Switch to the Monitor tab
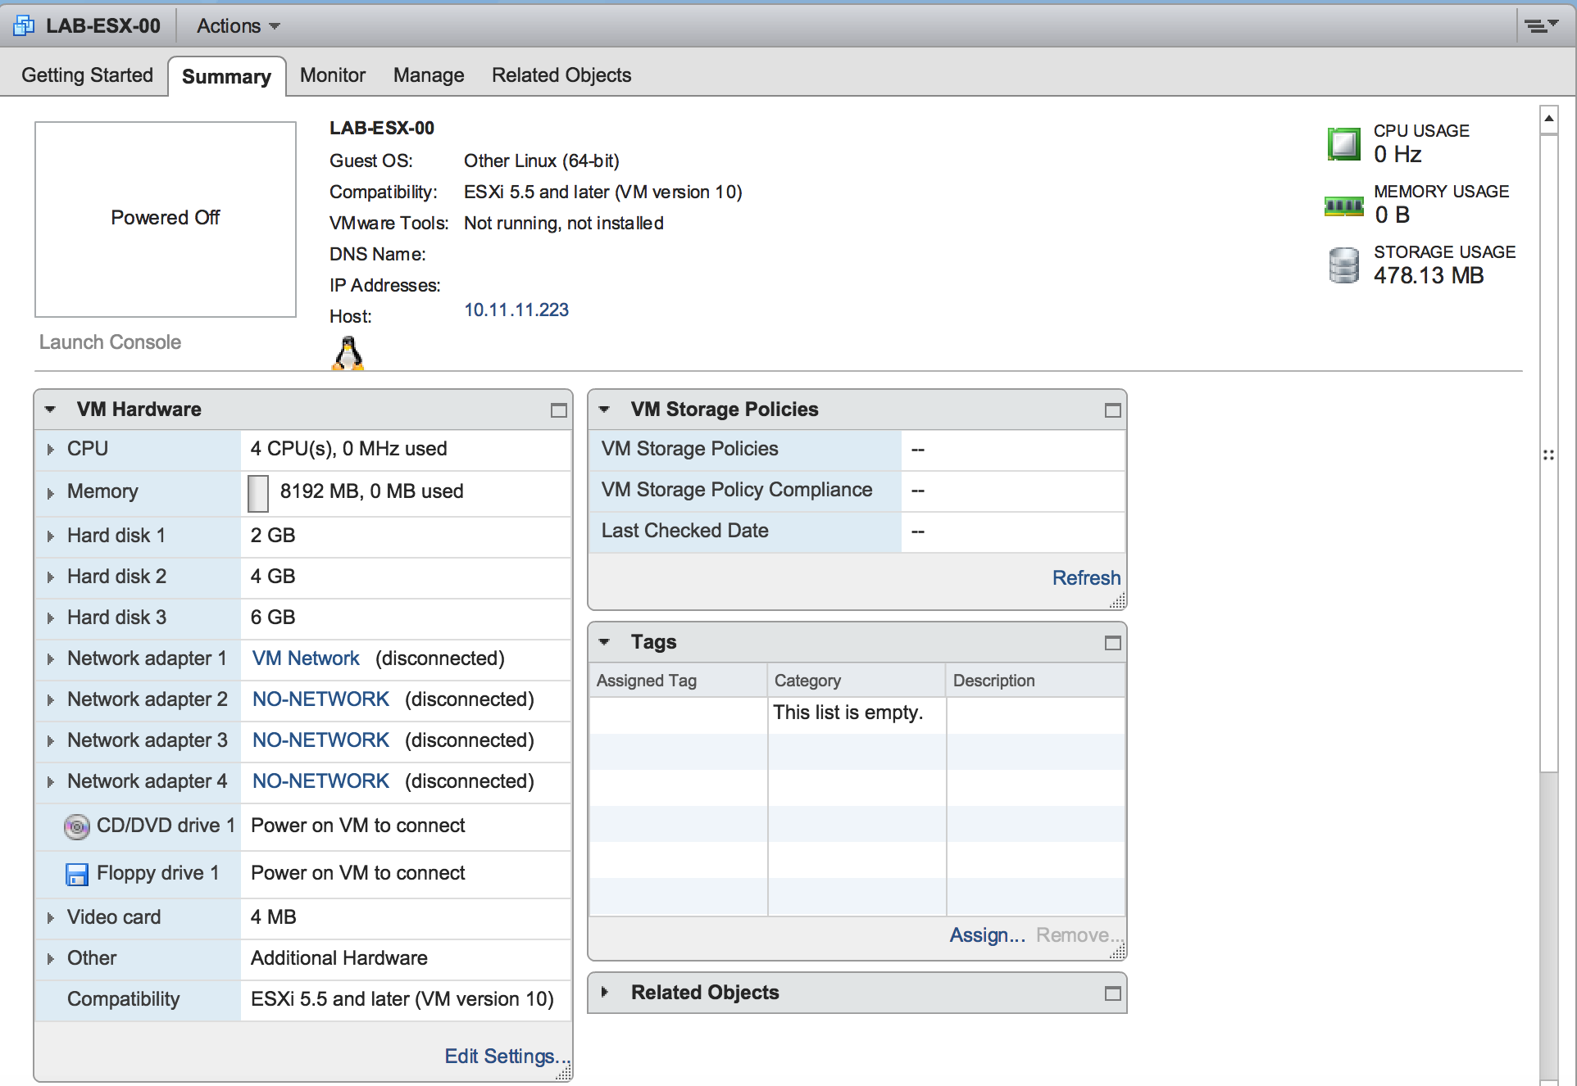The width and height of the screenshot is (1577, 1086). click(332, 75)
